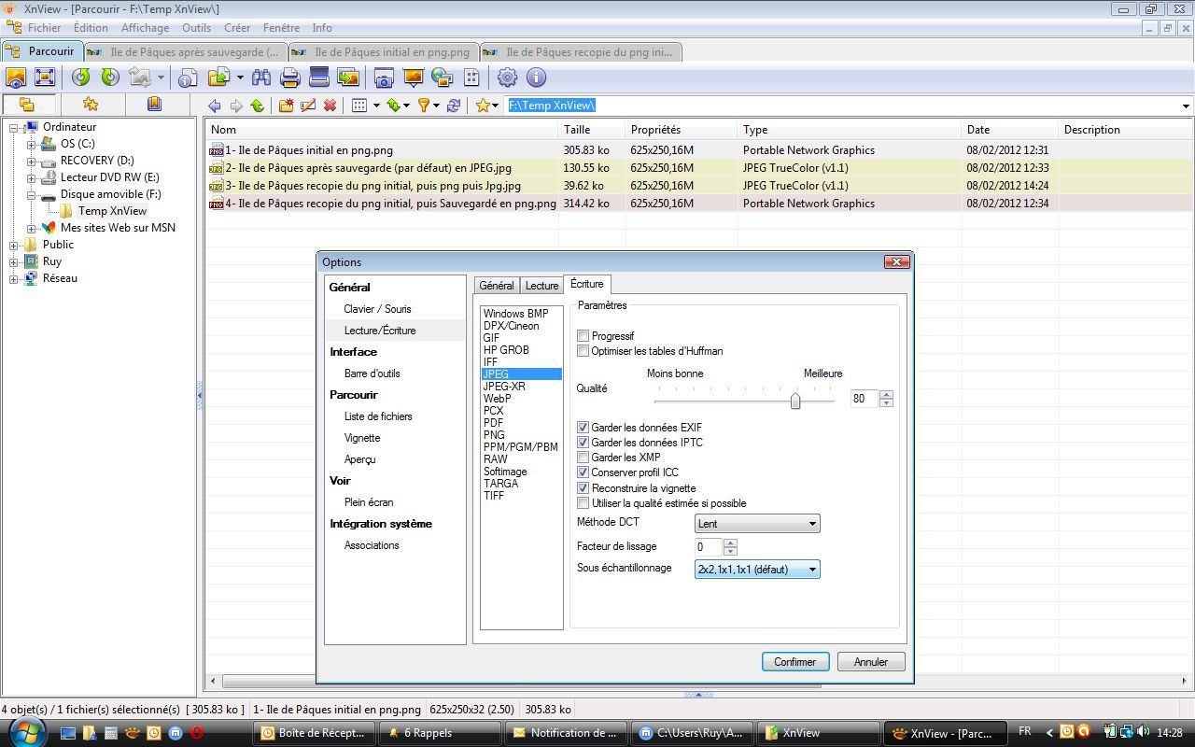Click the Facteur de lissage input field
The image size is (1195, 747).
tap(709, 546)
